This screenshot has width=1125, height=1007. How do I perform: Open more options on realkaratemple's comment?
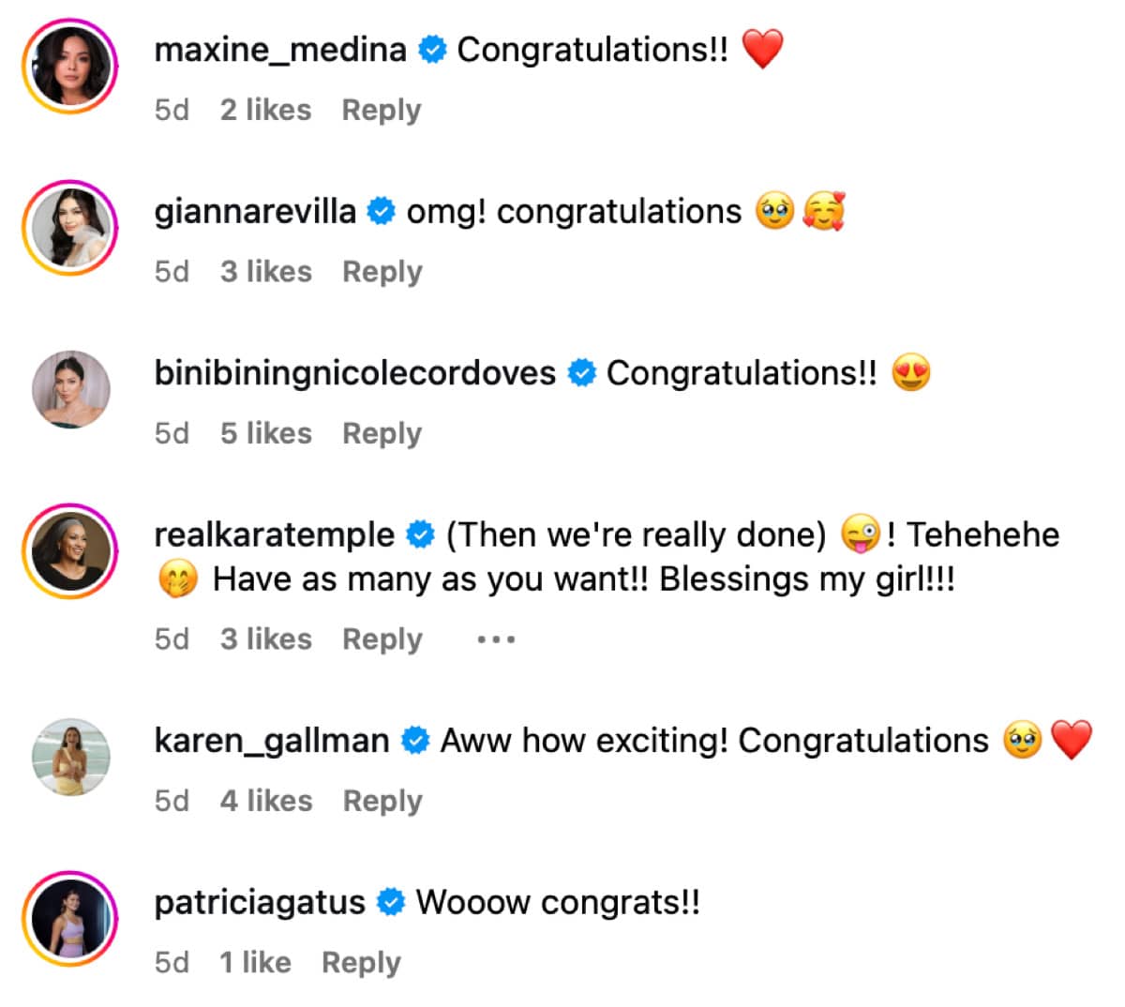(496, 639)
